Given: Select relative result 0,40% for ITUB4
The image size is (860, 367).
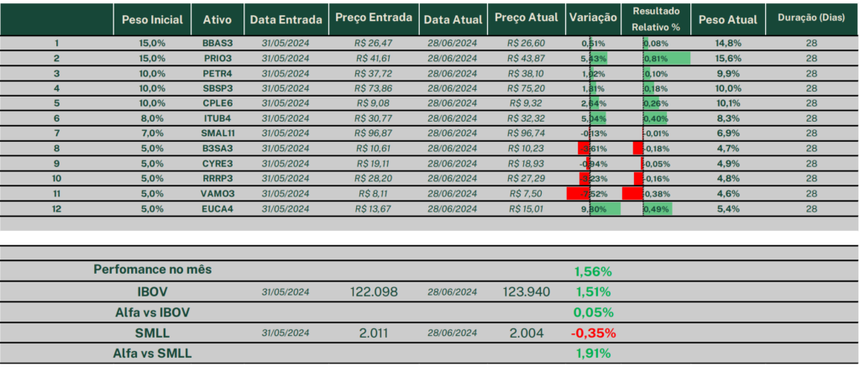Looking at the screenshot, I should point(655,118).
